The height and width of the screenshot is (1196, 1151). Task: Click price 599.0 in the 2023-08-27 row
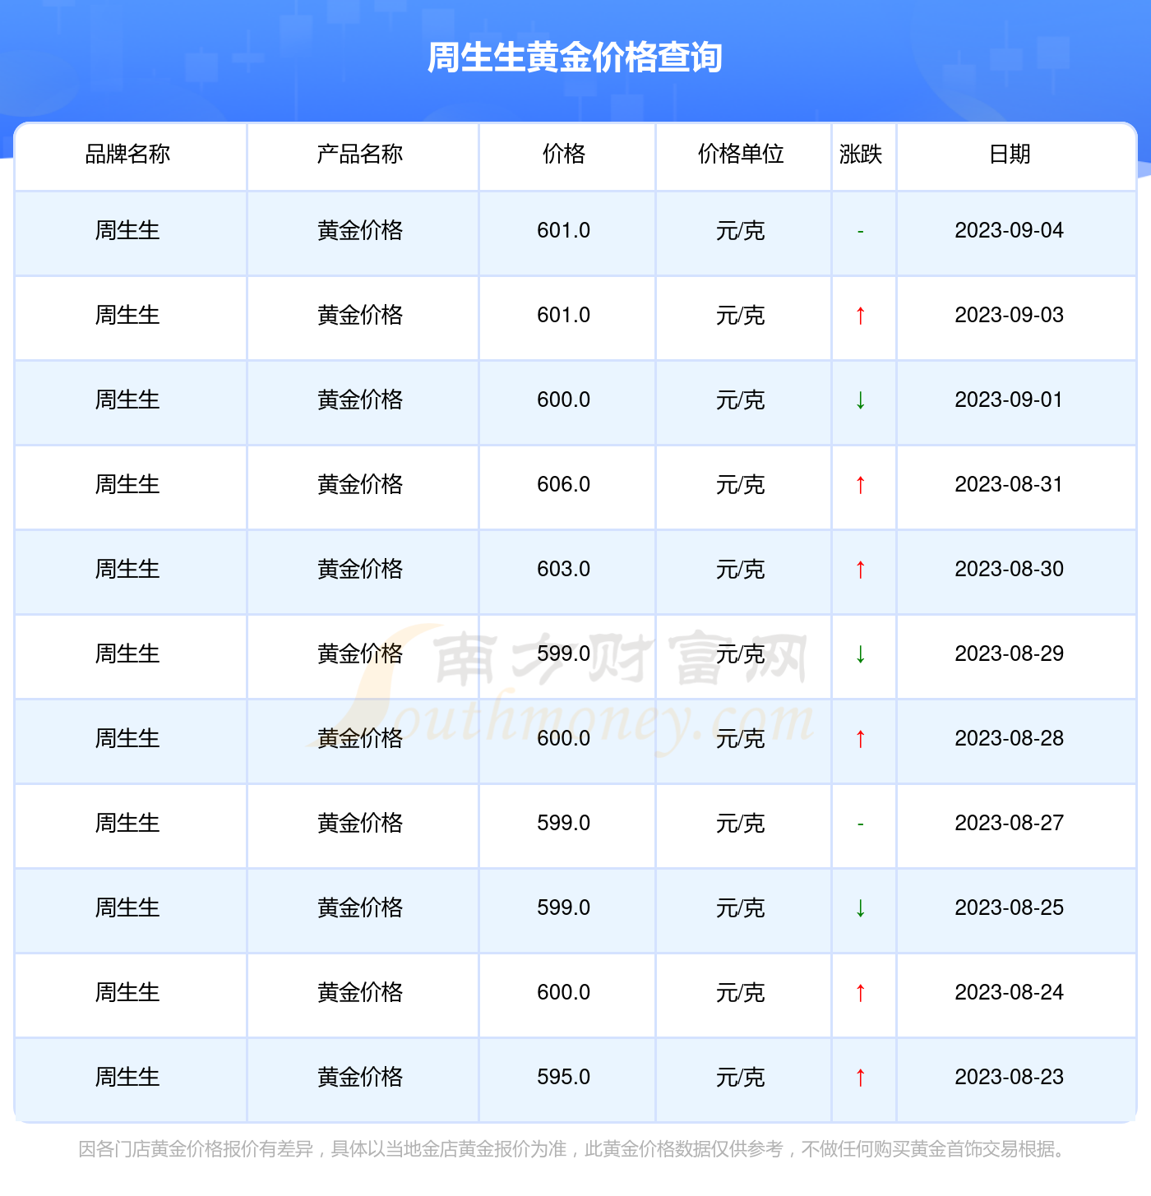[x=564, y=824]
